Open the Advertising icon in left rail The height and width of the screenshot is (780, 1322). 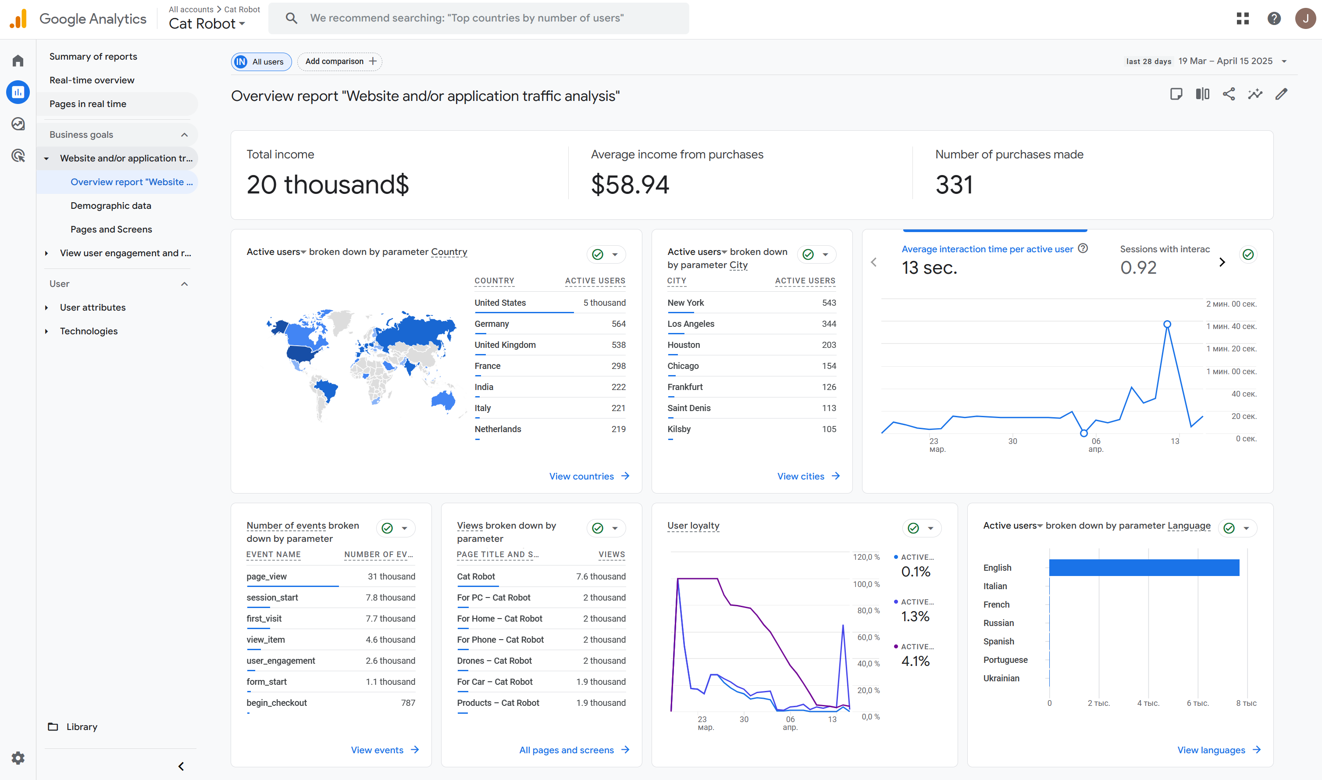coord(18,156)
